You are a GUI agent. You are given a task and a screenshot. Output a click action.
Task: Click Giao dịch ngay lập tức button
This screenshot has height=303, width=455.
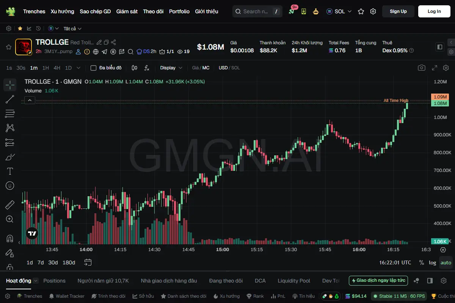[x=378, y=281]
